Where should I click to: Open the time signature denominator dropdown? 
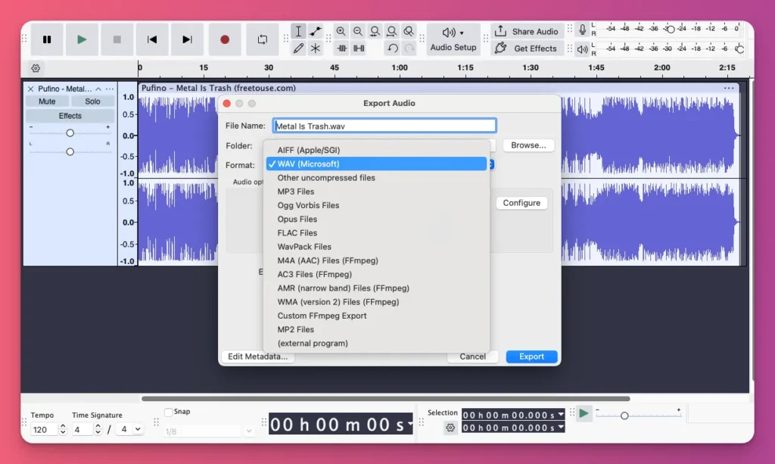click(129, 428)
